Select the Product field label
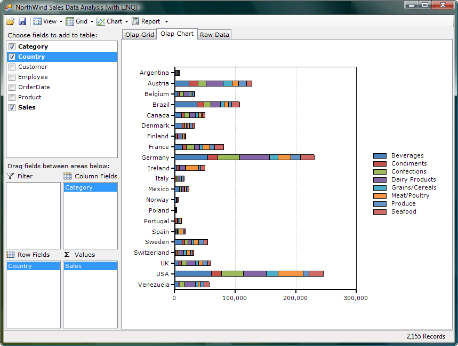This screenshot has width=458, height=346. point(29,97)
